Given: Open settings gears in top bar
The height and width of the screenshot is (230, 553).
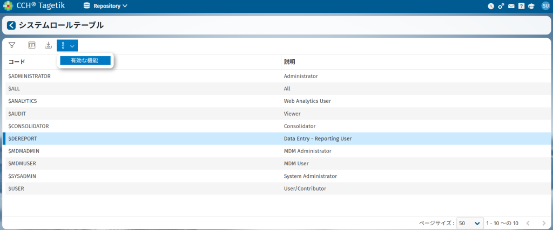Looking at the screenshot, I should (501, 6).
